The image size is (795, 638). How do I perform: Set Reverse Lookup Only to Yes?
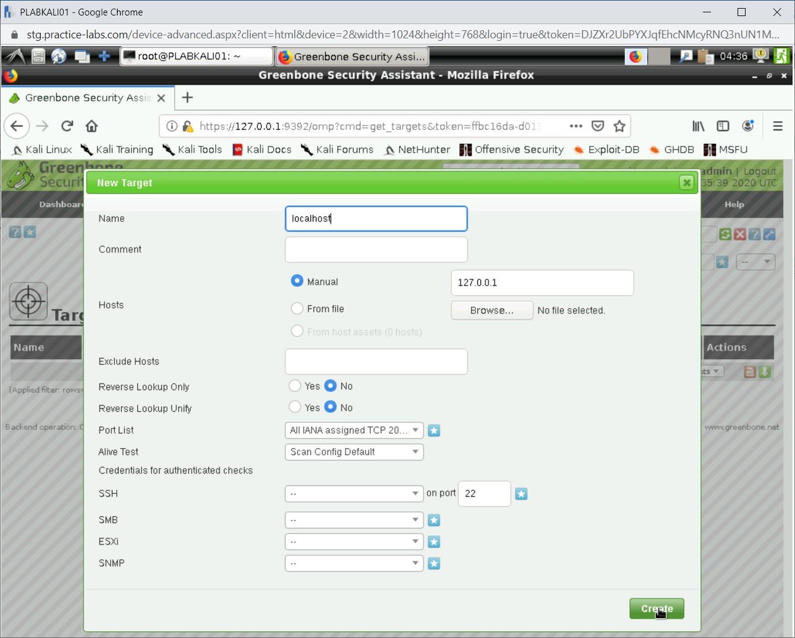pyautogui.click(x=295, y=386)
